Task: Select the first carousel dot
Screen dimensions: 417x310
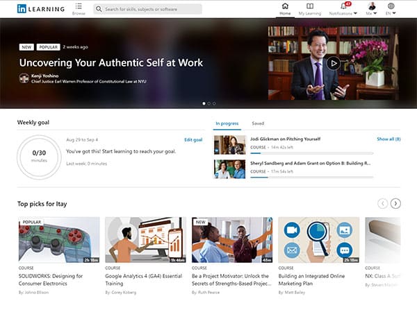Action: pyautogui.click(x=204, y=103)
